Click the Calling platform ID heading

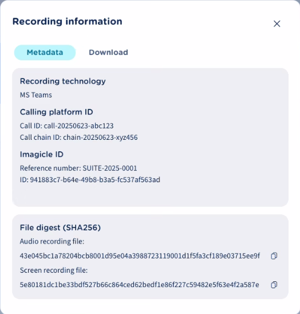pyautogui.click(x=57, y=112)
